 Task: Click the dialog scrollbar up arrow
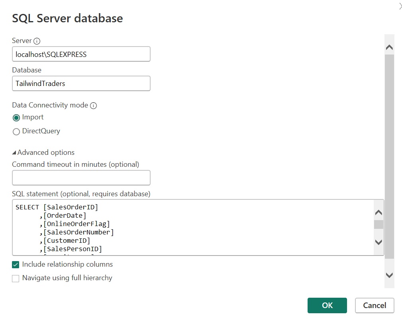(389, 47)
